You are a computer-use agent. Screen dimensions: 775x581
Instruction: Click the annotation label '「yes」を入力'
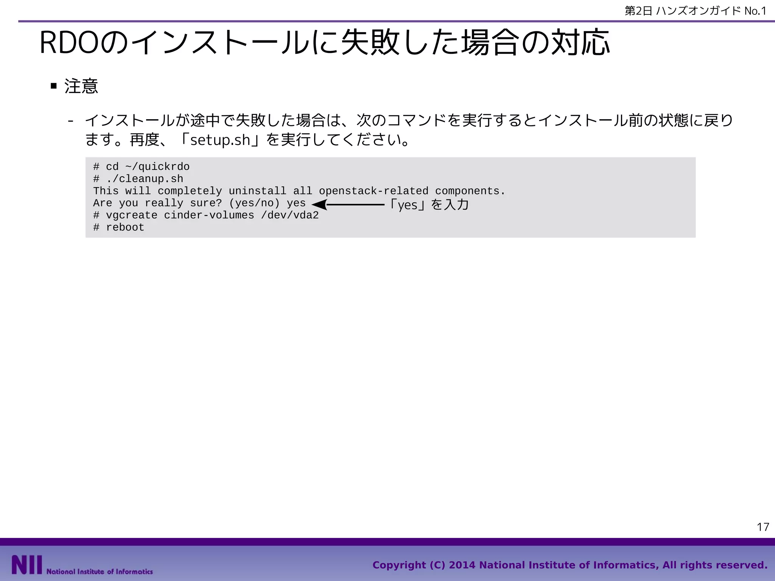429,205
